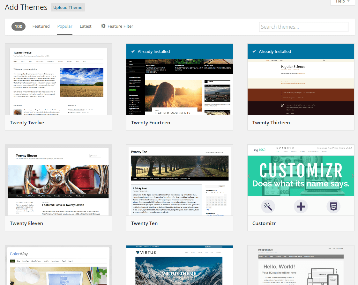
Task: Open the Customizr theme title
Action: click(264, 223)
